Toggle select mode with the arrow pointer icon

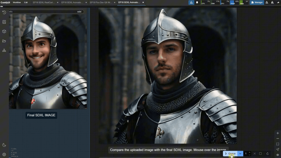coord(278,149)
